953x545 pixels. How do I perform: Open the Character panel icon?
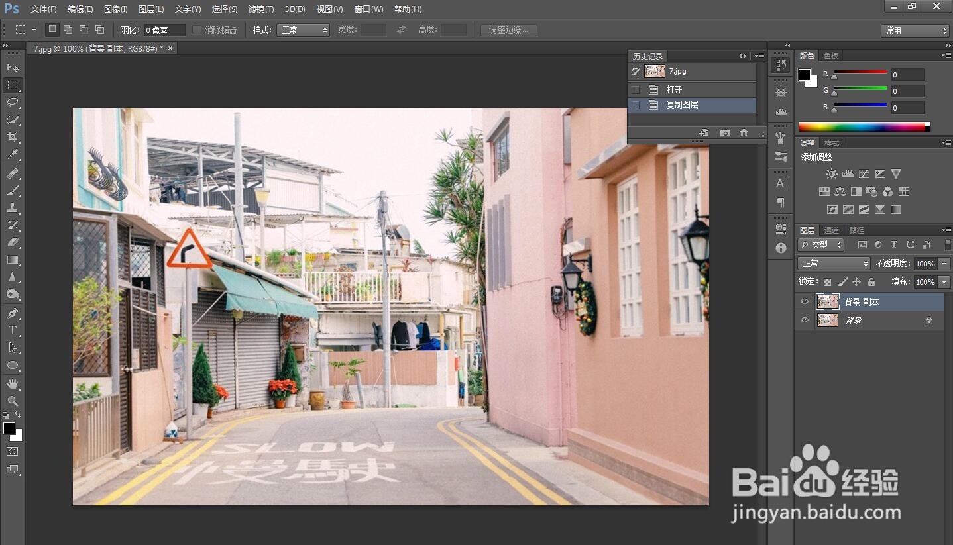point(781,183)
